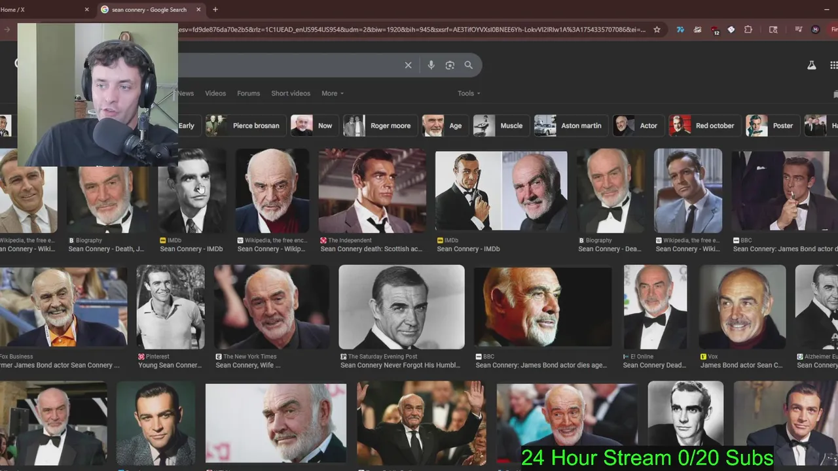Click the 'E! Online' source label
838x471 pixels.
click(642, 357)
